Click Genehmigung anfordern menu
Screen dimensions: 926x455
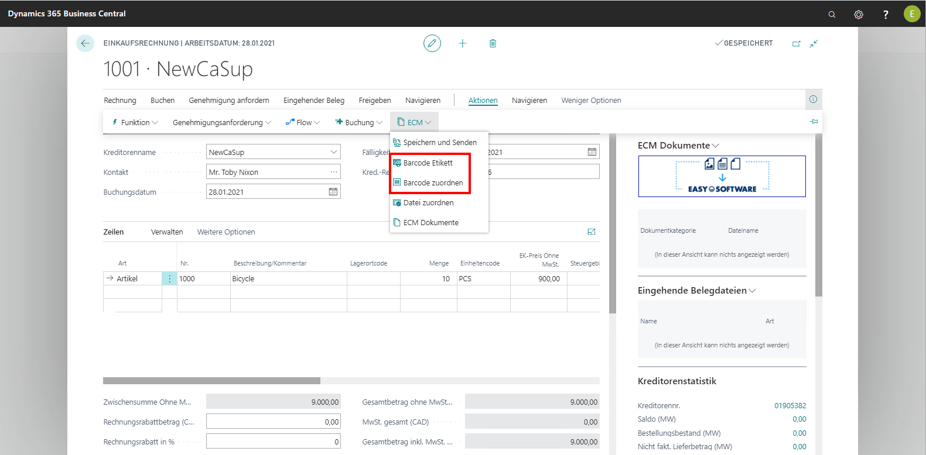click(x=229, y=100)
